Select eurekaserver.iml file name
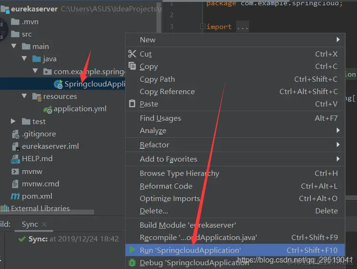The image size is (357, 269). click(50, 146)
